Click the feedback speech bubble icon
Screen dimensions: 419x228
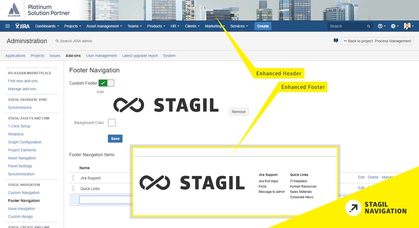(x=336, y=41)
